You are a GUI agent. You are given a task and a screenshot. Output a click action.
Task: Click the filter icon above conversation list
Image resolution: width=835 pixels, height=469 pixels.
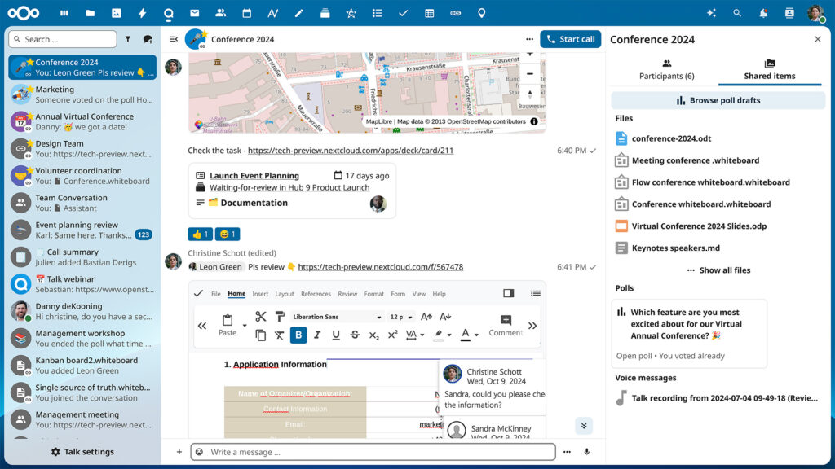coord(128,38)
